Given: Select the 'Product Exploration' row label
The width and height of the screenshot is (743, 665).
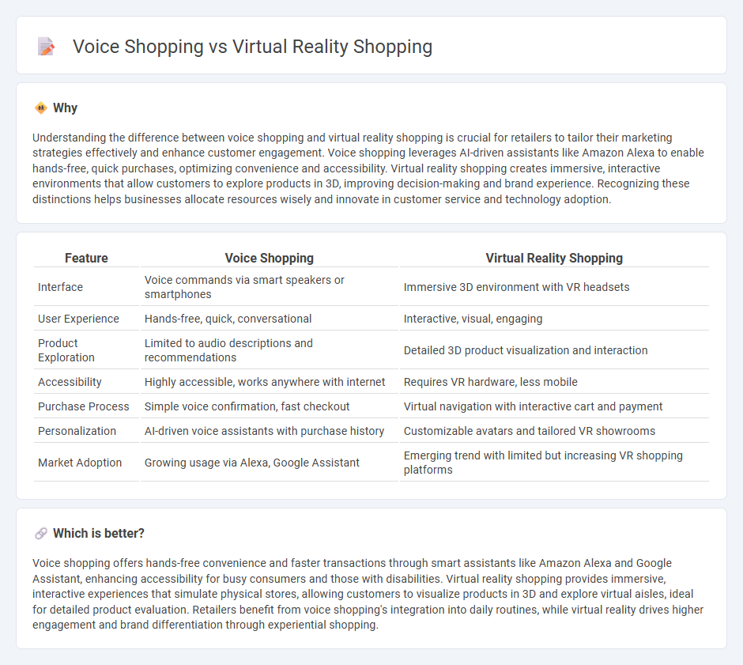Looking at the screenshot, I should coord(66,350).
